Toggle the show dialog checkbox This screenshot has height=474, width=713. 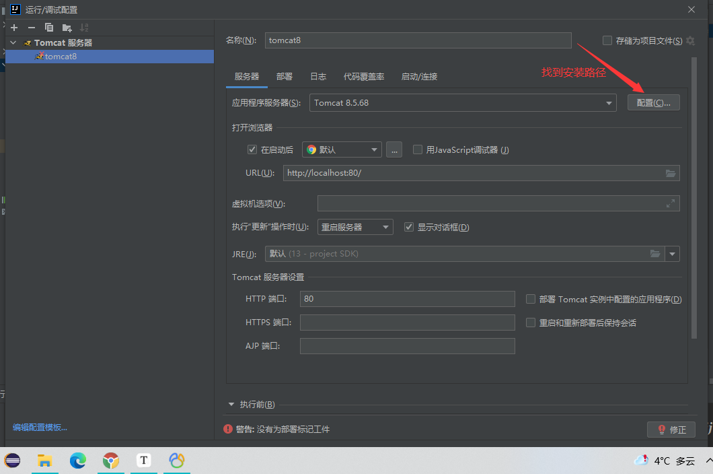coord(409,227)
